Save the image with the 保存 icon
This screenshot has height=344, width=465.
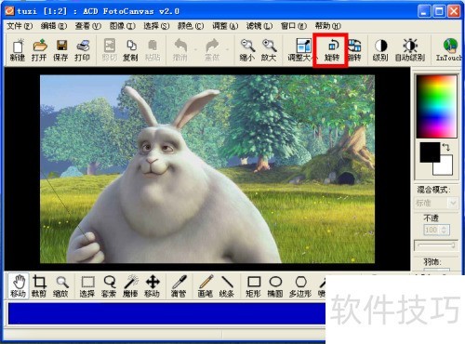coord(60,50)
